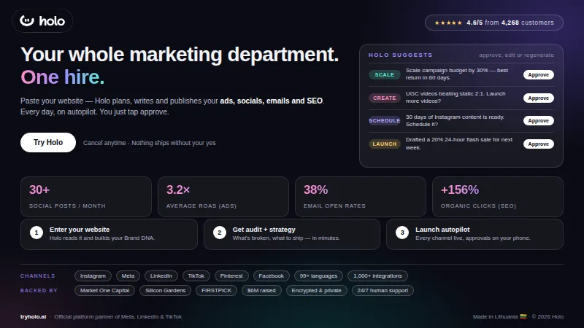Click step 3 number circle
The width and height of the screenshot is (584, 328).
click(x=402, y=233)
